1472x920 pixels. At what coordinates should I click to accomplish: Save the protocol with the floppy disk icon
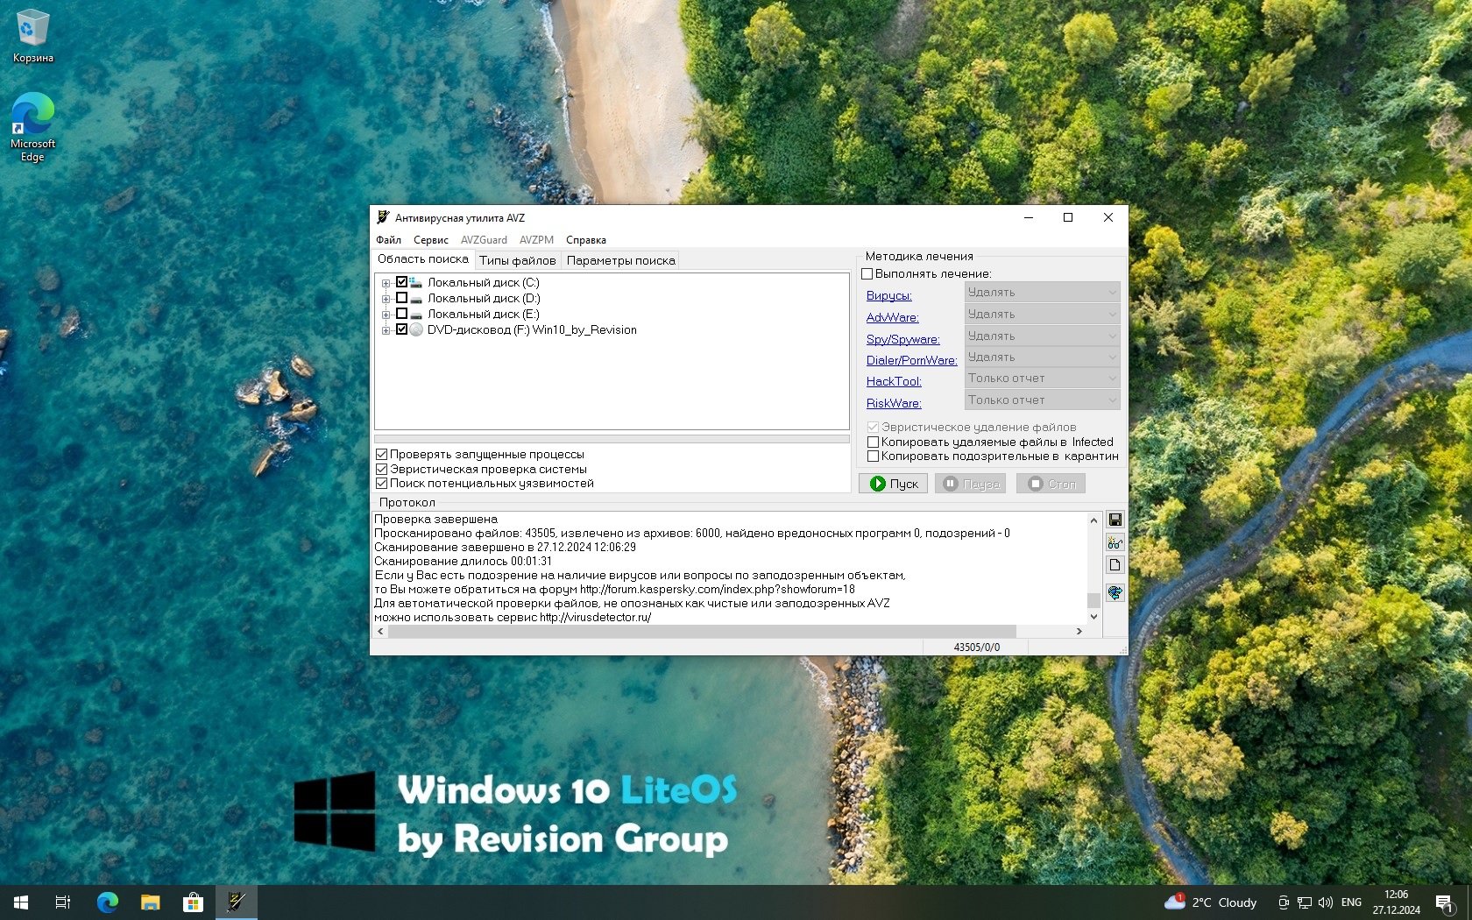point(1115,520)
